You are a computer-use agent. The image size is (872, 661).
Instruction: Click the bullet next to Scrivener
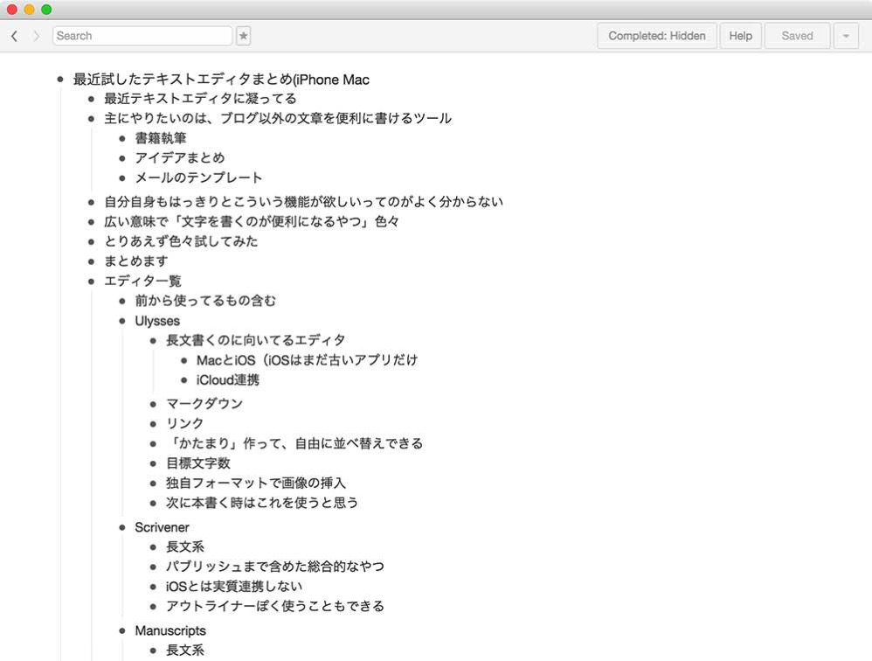122,527
